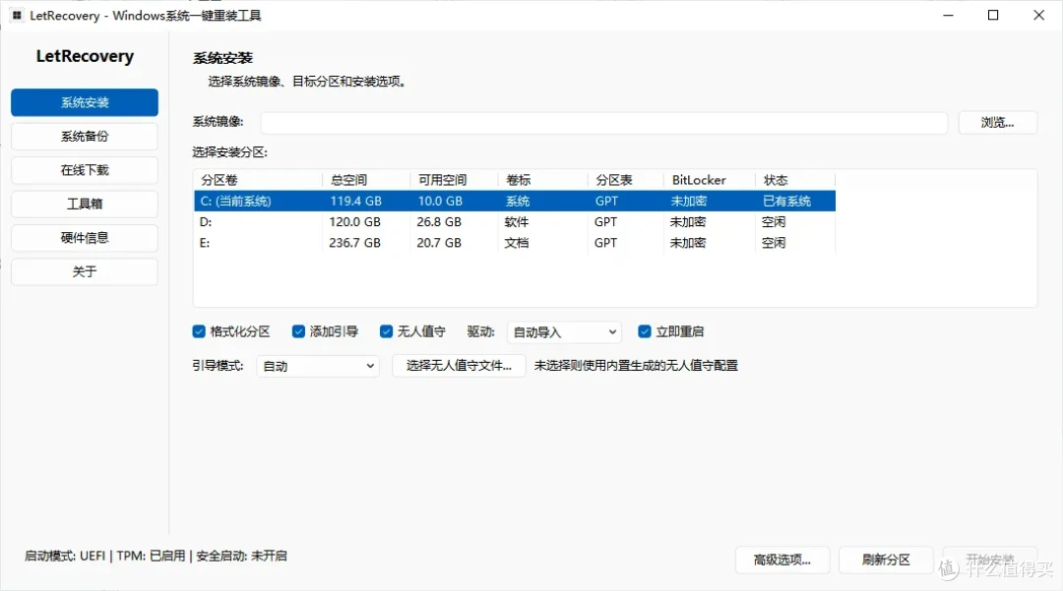Click the 未选择则使用内置生成的无人值守配置 hint text
This screenshot has height=591, width=1063.
coord(636,366)
